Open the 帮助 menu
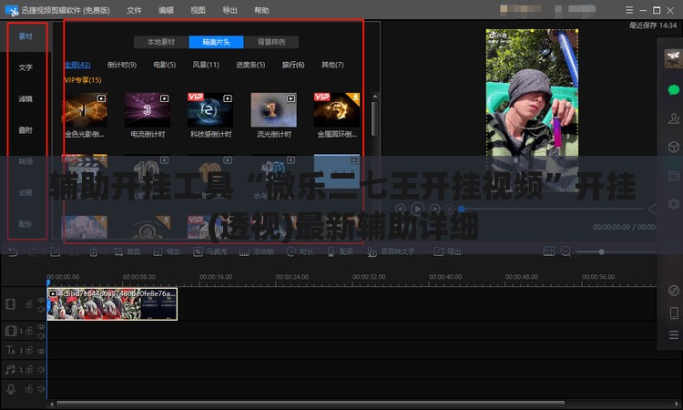This screenshot has height=410, width=683. [x=261, y=10]
